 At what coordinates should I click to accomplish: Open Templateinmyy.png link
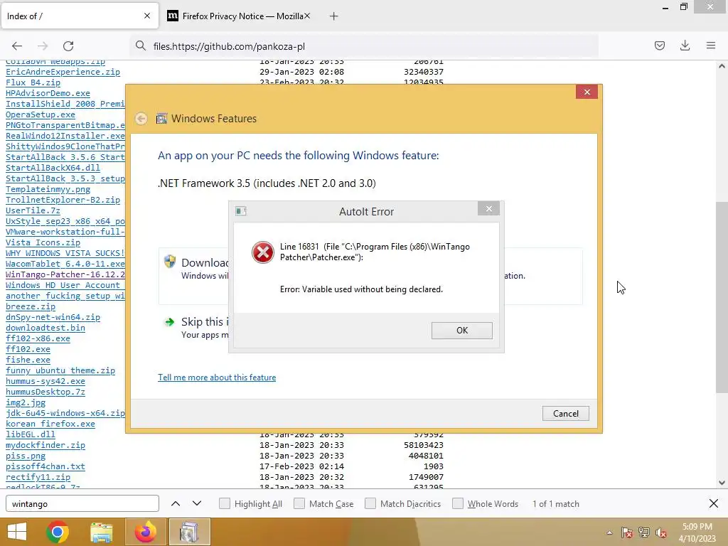(48, 189)
